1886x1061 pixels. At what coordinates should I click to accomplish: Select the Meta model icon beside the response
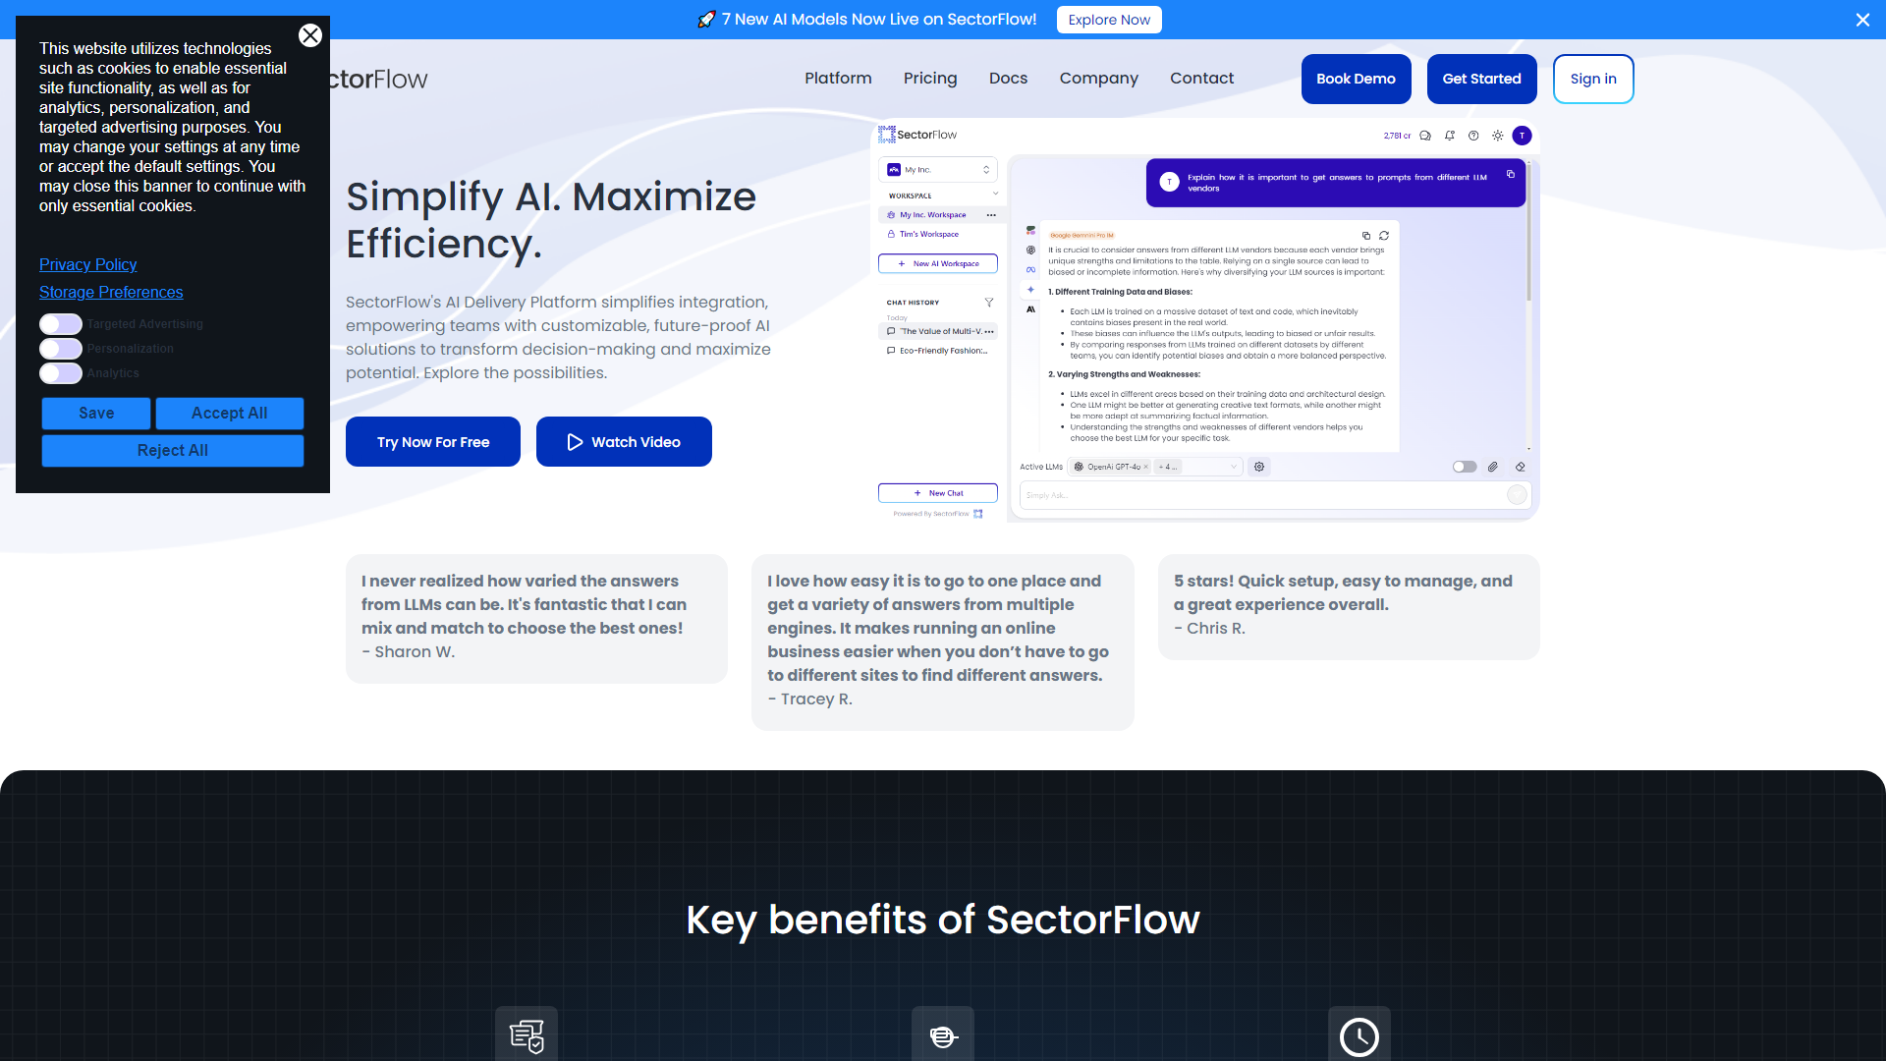click(1030, 269)
